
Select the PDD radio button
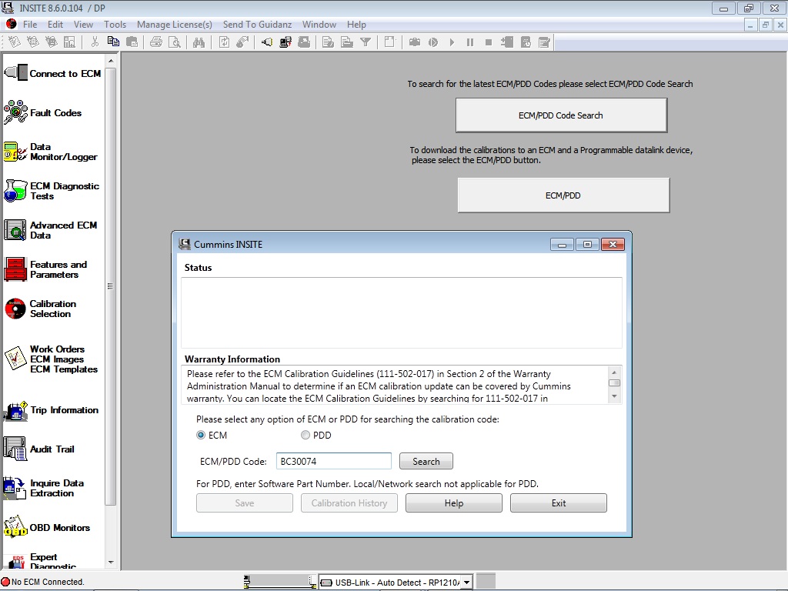click(306, 435)
